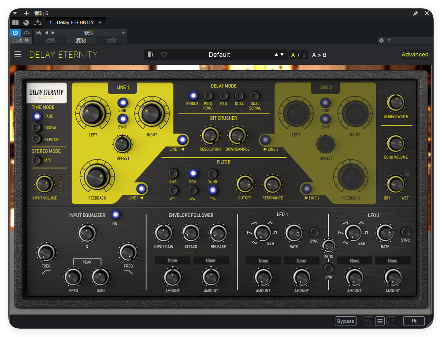Image resolution: width=442 pixels, height=337 pixels.
Task: Open Envelope Follower second None destination
Action: (x=211, y=261)
